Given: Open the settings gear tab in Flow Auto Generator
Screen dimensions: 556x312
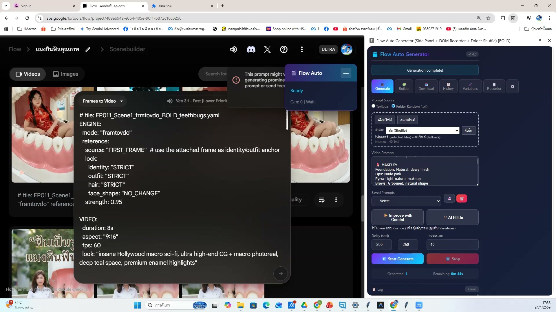Looking at the screenshot, I should [x=513, y=86].
